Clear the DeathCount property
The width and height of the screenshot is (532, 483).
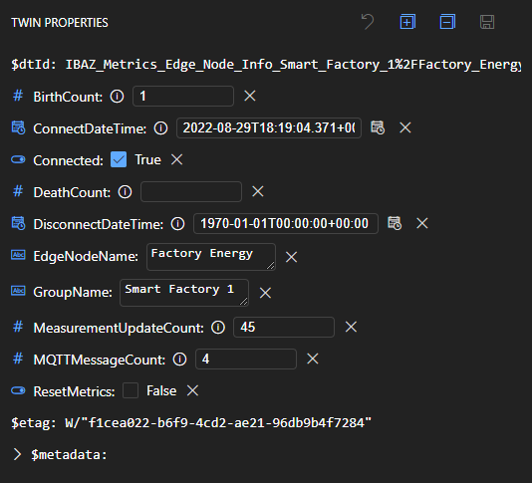click(258, 191)
